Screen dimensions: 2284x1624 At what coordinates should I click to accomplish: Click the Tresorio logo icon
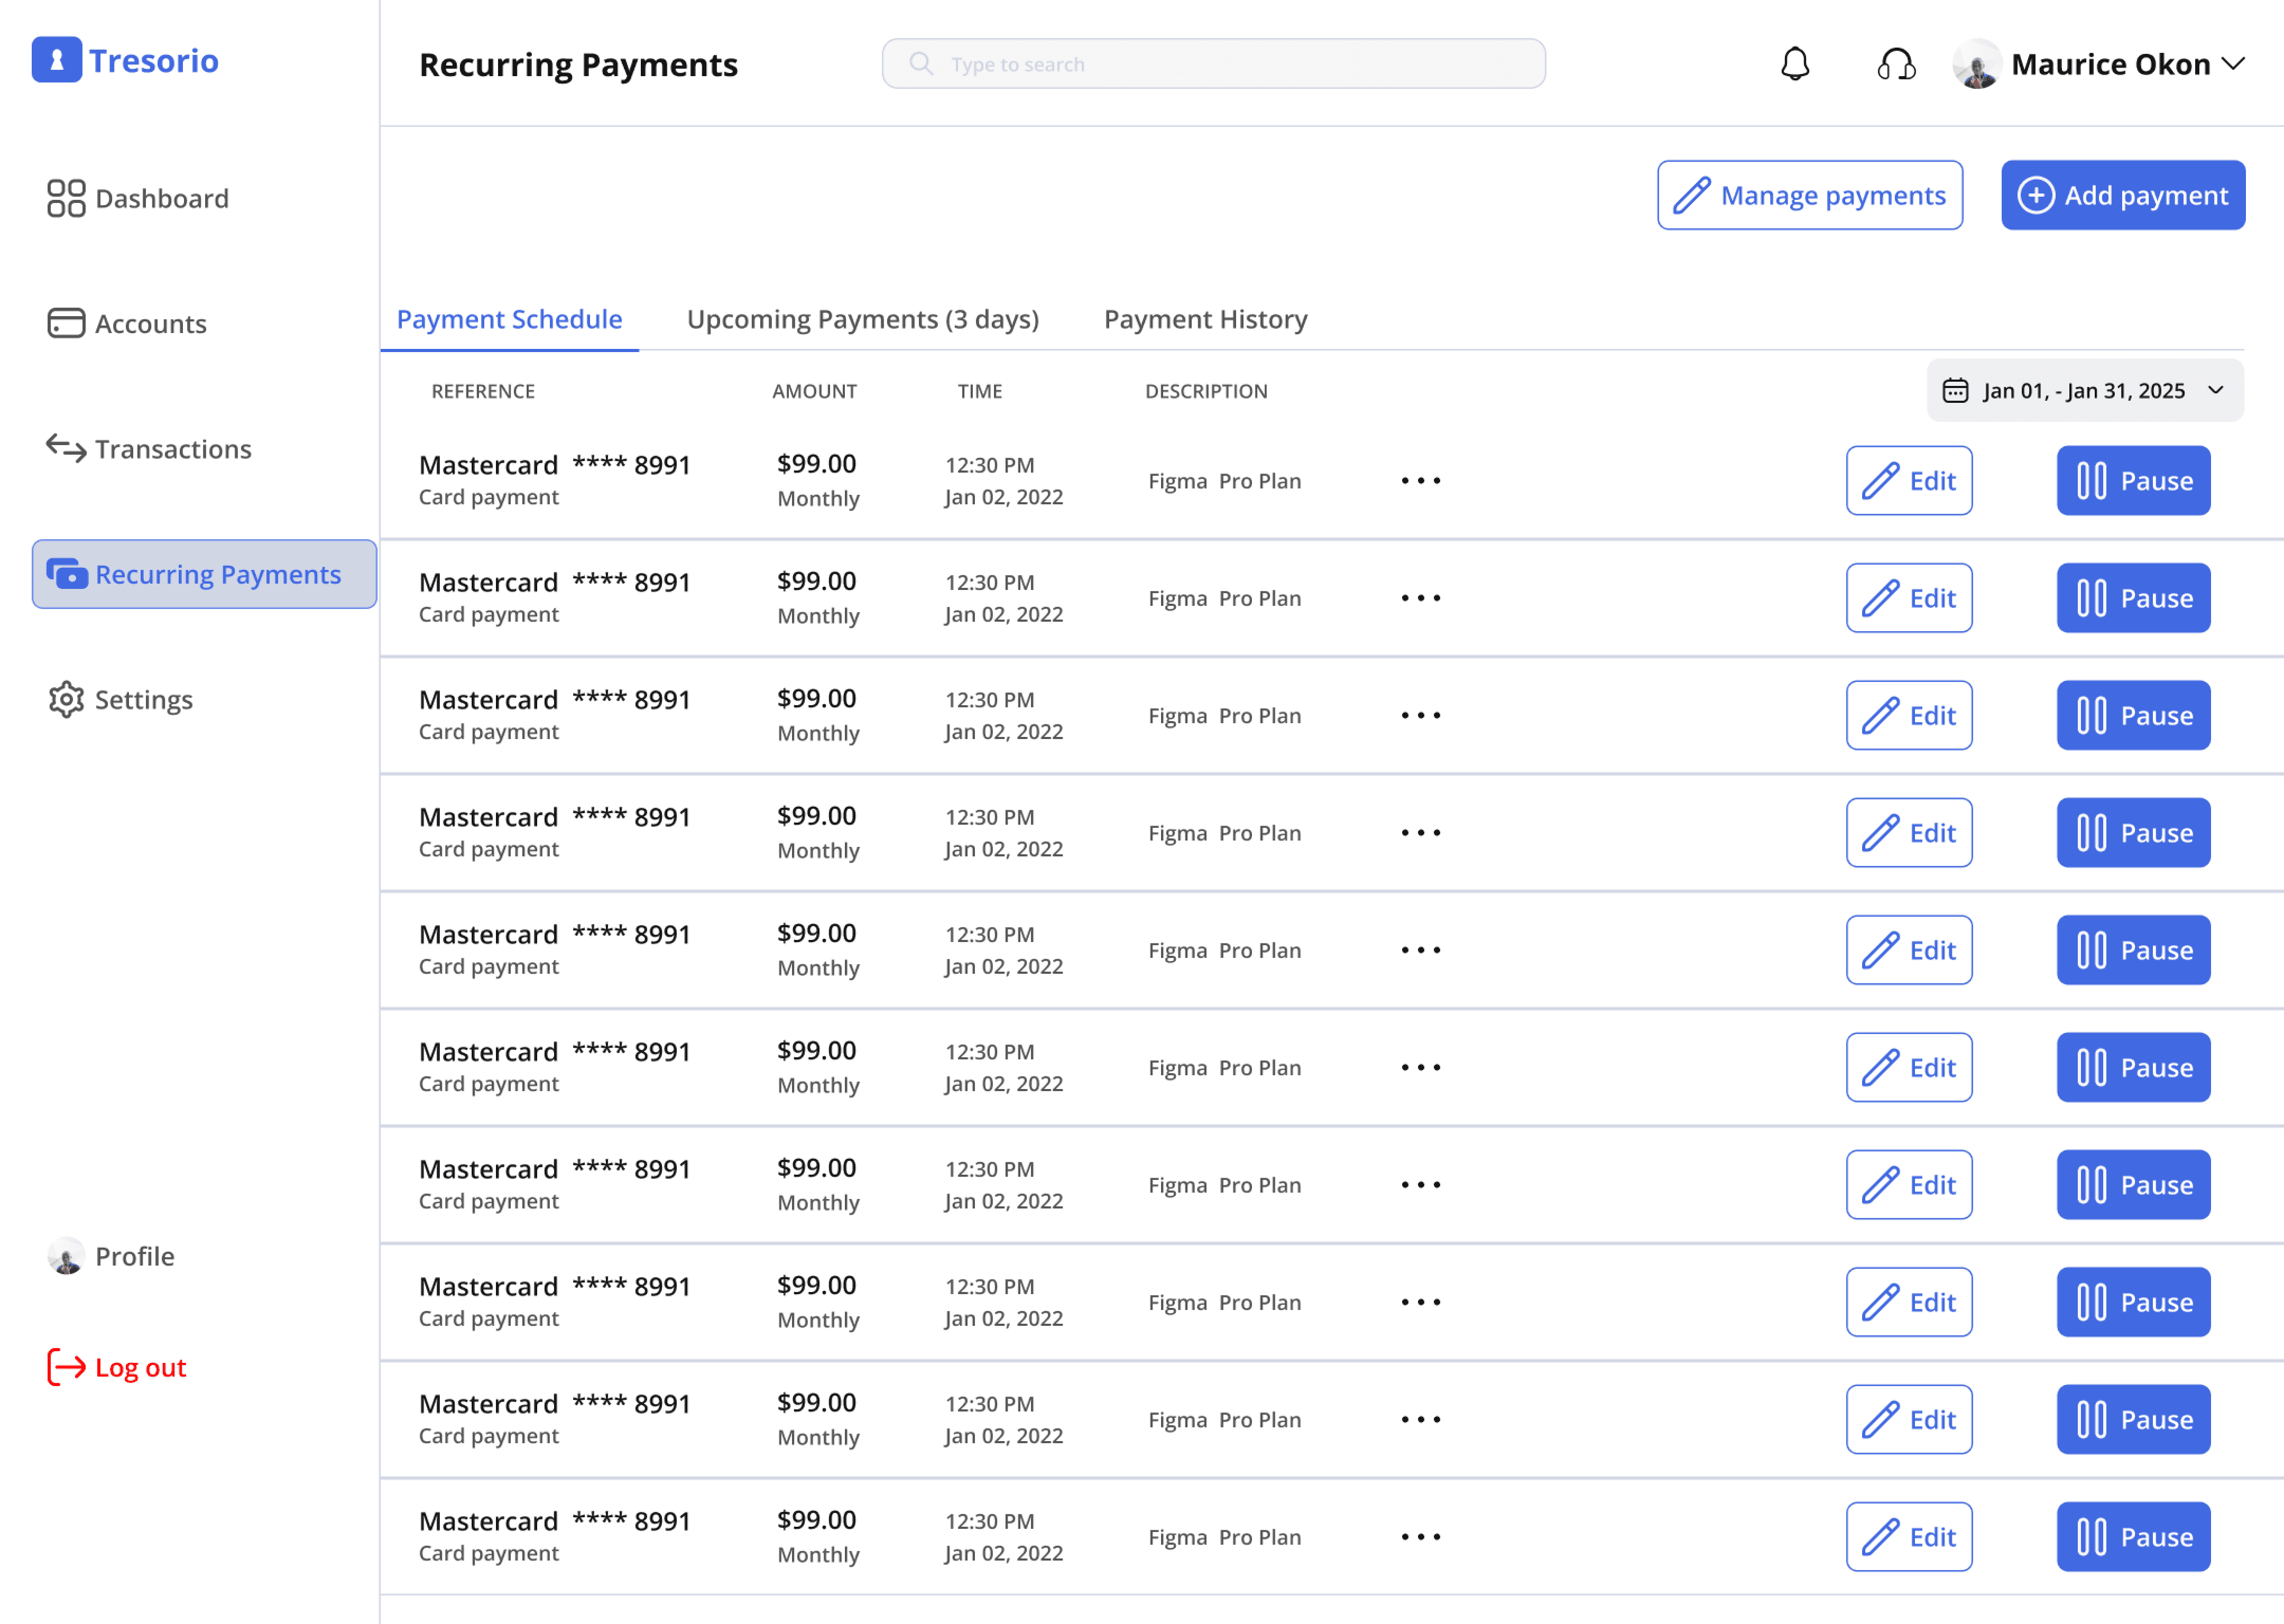pos(57,60)
